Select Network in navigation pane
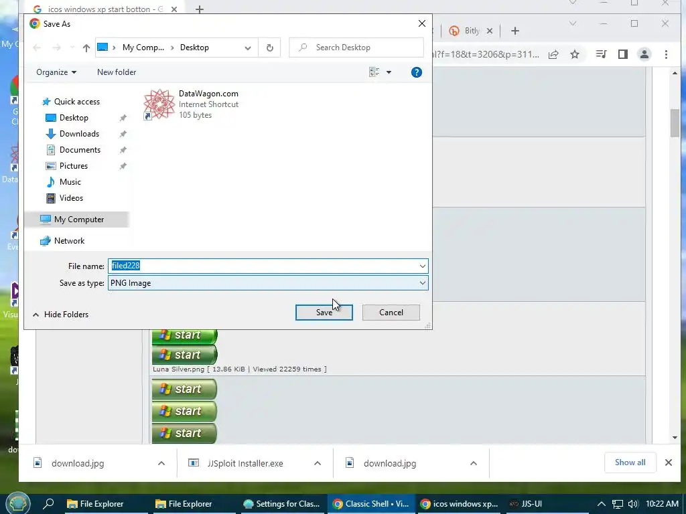686x514 pixels. coord(69,241)
